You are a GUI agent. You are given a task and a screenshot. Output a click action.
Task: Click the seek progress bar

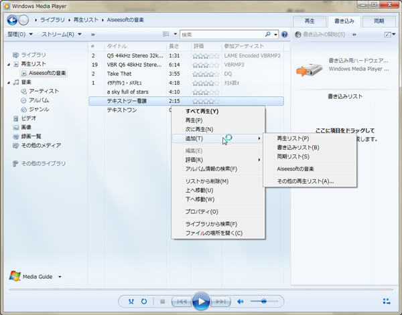[x=201, y=290]
